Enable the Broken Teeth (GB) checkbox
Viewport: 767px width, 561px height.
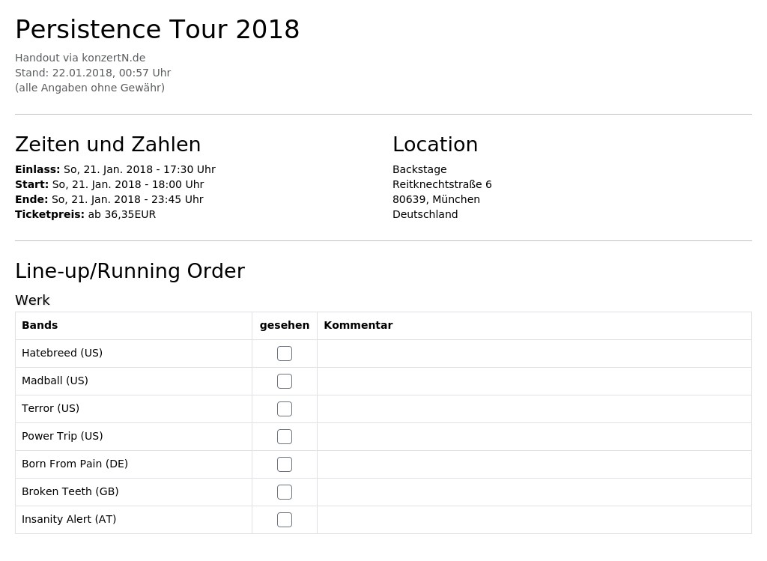[x=284, y=492]
